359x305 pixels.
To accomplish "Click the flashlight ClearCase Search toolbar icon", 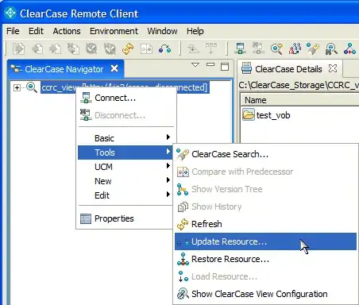I will click(x=313, y=48).
